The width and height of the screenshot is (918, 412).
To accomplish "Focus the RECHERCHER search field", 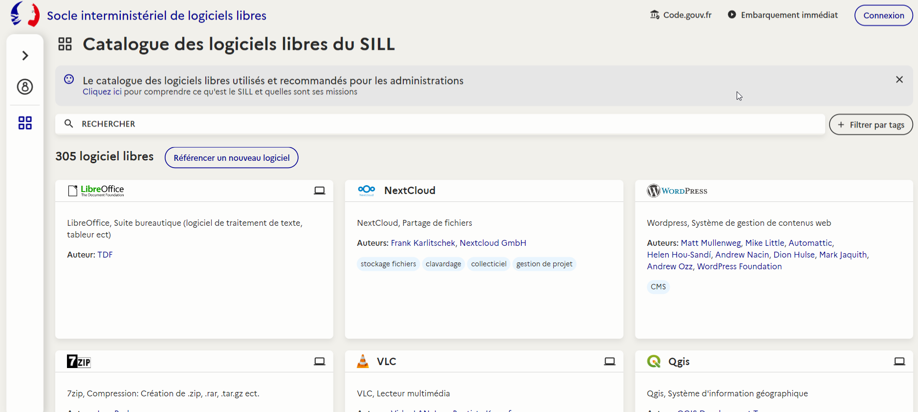I will coord(440,124).
